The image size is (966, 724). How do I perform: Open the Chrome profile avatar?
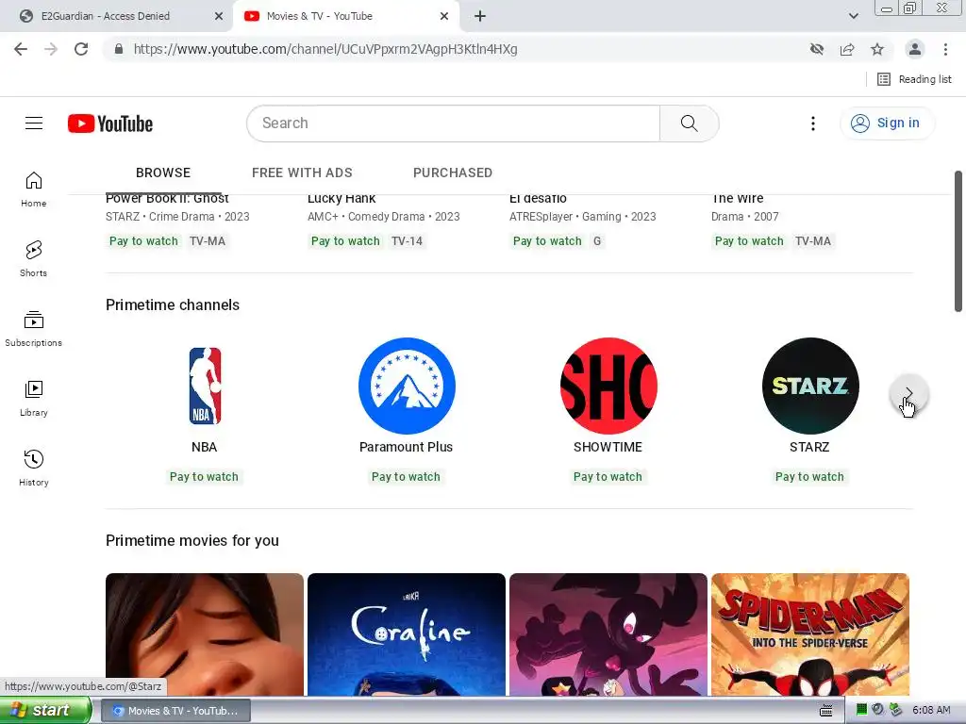(x=915, y=49)
